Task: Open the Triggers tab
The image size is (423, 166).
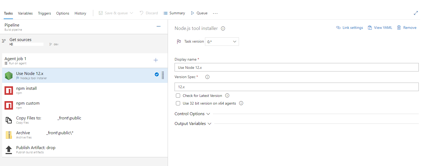Action: [x=44, y=13]
